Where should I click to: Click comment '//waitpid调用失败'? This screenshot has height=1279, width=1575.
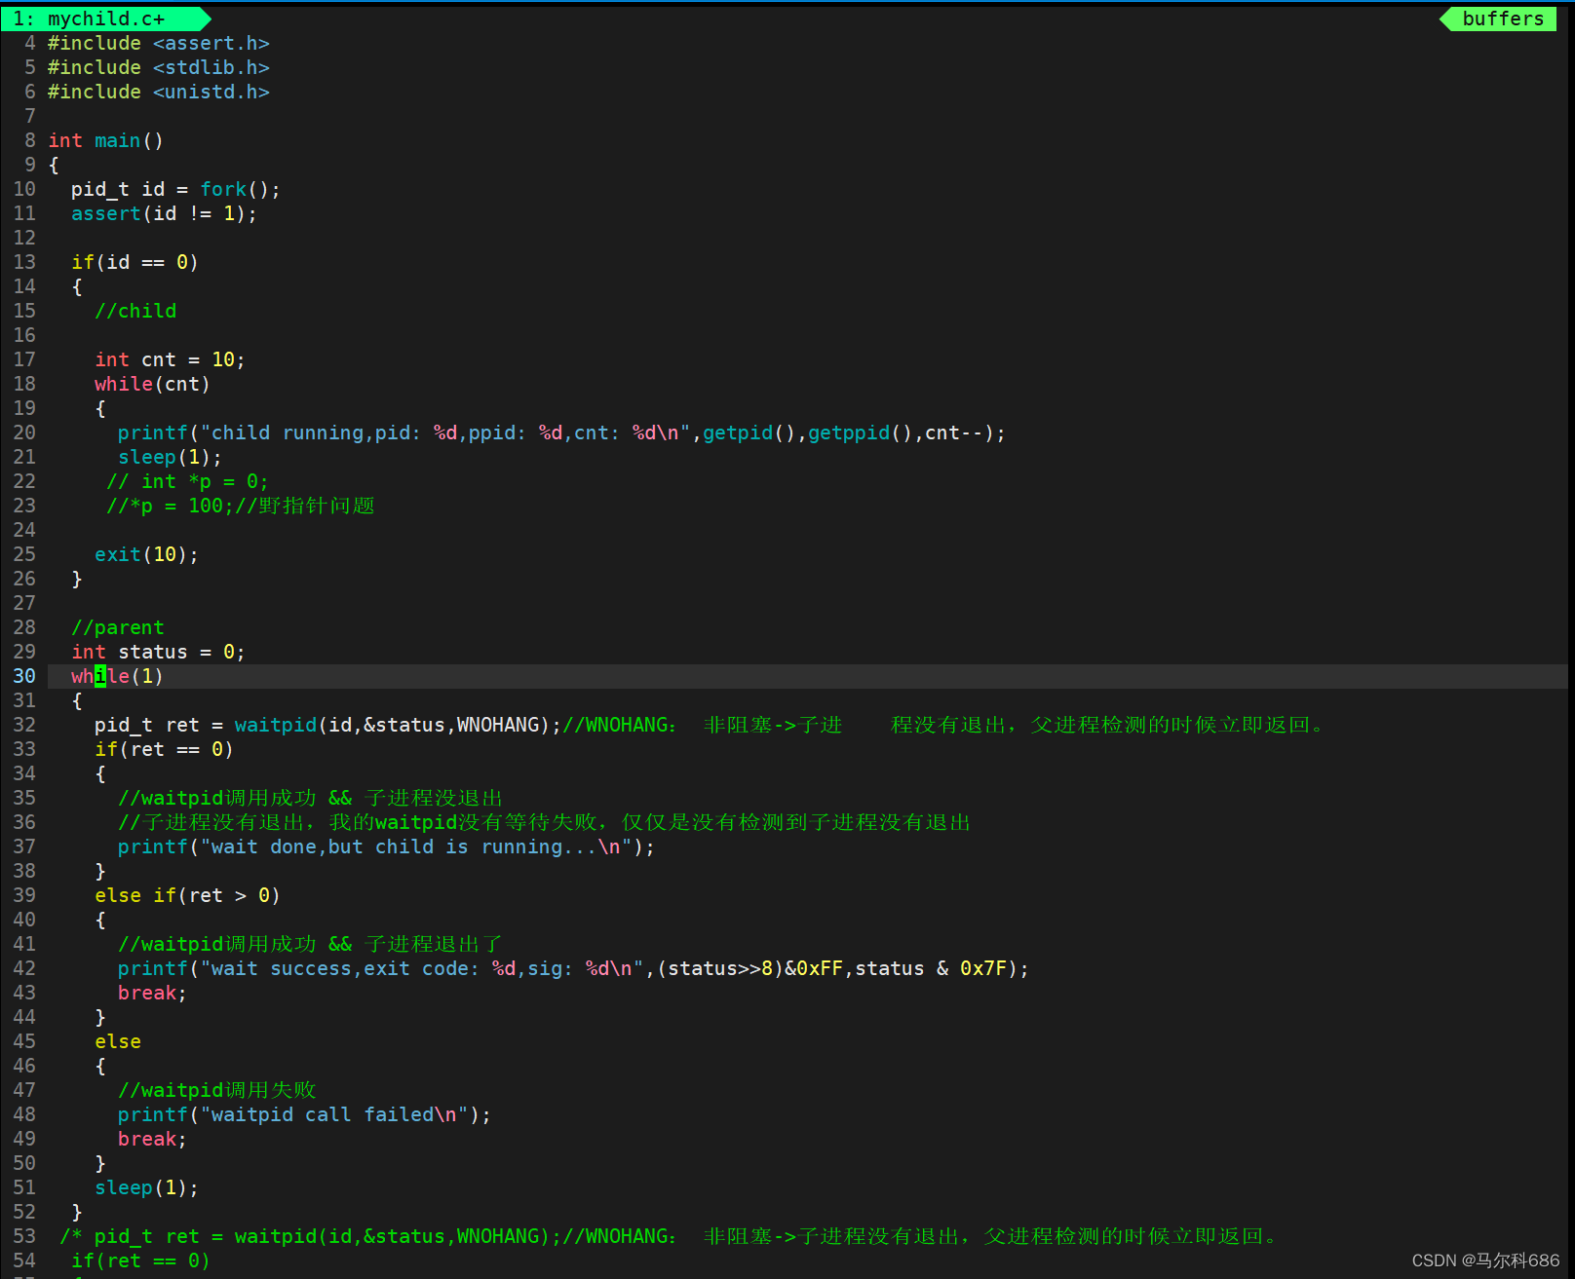tap(216, 1090)
